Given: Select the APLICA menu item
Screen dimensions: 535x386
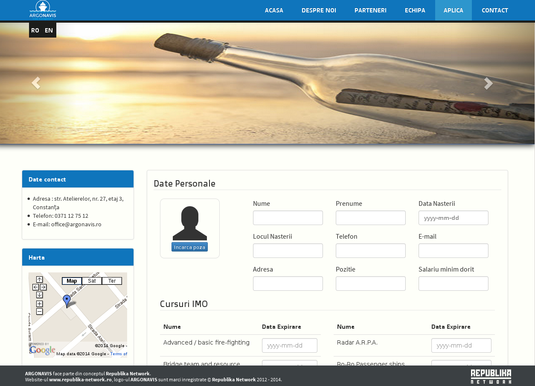Looking at the screenshot, I should click(454, 10).
